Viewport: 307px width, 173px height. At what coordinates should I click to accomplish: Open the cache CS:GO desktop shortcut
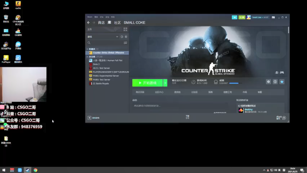(x=18, y=5)
